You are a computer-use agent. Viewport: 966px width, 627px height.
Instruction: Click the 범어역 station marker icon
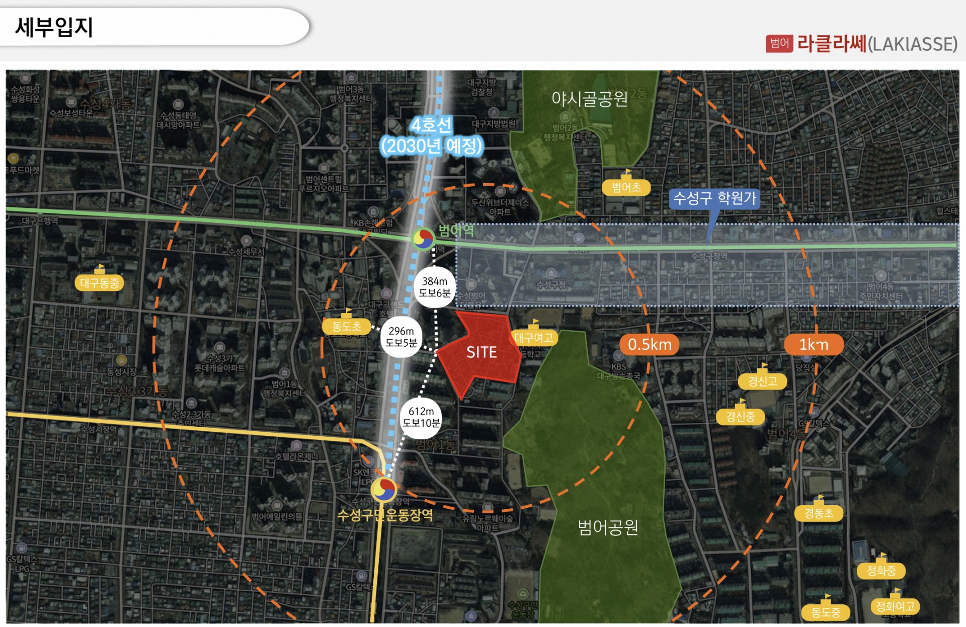coord(423,238)
